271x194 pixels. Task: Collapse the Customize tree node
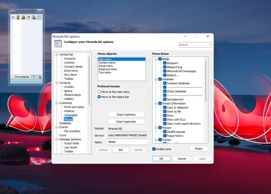point(57,103)
